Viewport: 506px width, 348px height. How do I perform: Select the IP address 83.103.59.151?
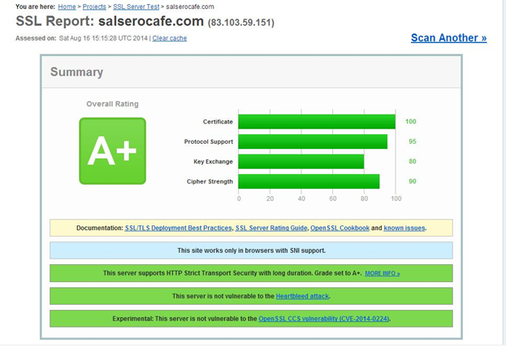pyautogui.click(x=241, y=23)
